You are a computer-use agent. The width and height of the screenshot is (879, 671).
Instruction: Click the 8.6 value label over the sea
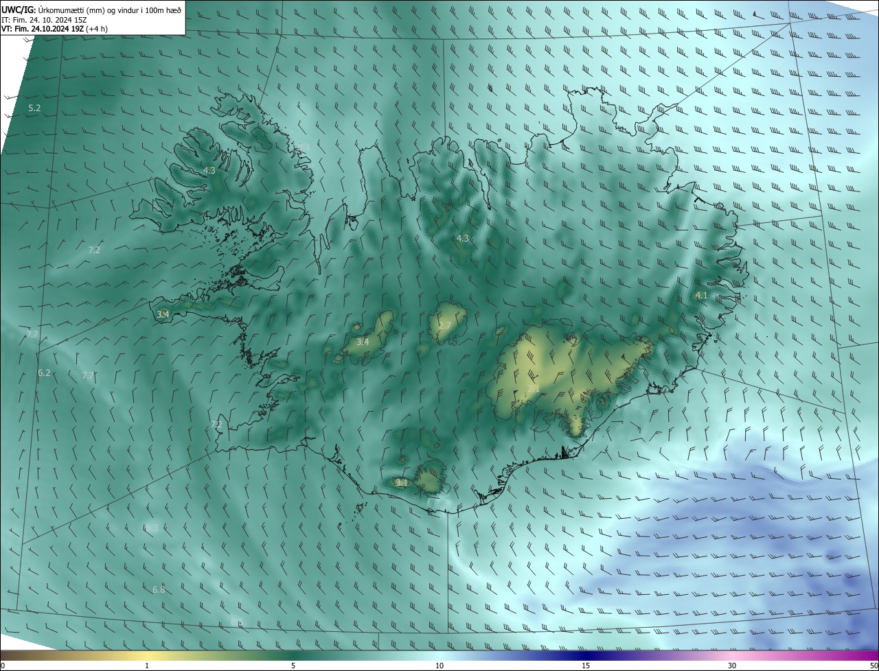click(x=237, y=622)
